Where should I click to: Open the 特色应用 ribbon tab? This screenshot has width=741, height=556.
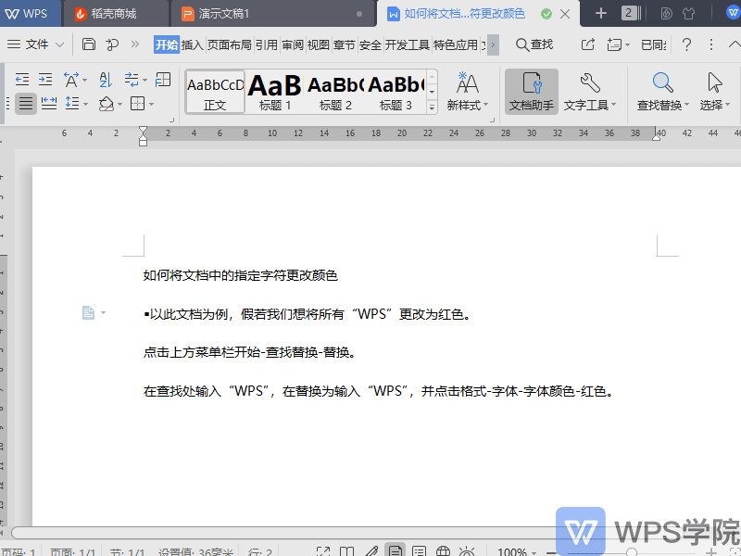tap(456, 44)
